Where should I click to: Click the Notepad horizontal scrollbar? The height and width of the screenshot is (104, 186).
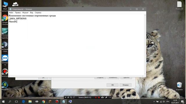[x=76, y=76]
